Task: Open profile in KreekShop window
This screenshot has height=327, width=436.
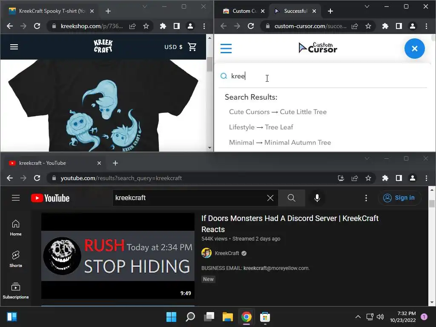Action: 190,26
